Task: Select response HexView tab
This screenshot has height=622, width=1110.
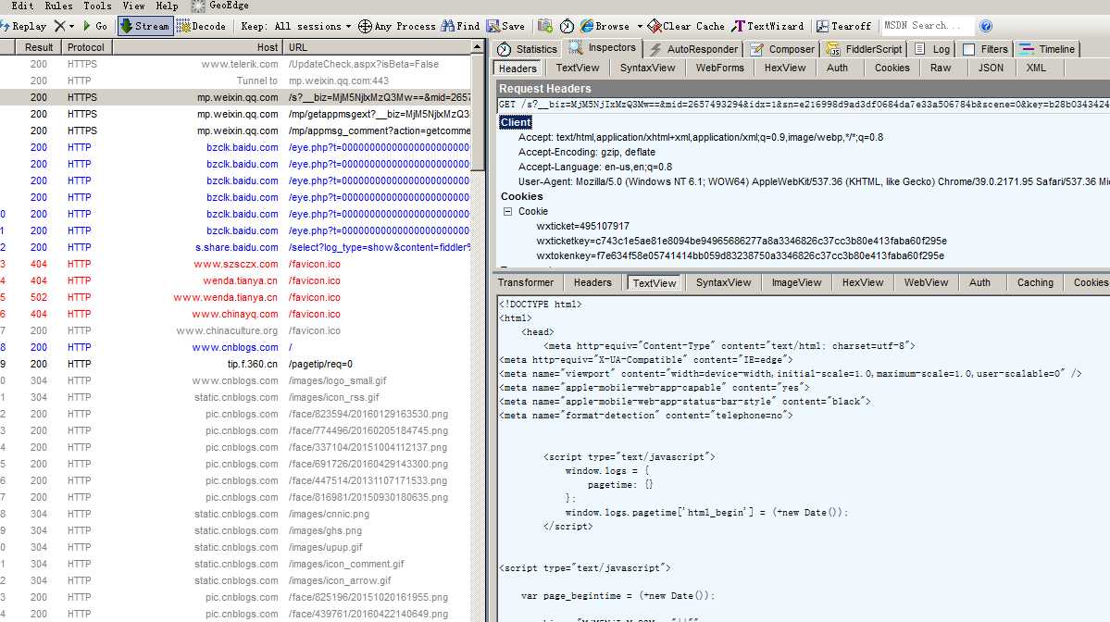Action: (862, 282)
